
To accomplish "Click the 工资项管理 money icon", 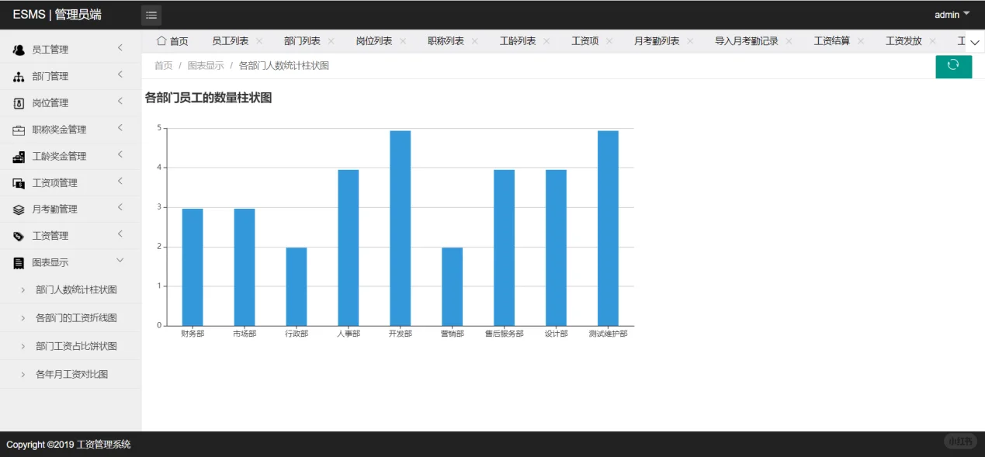I will [x=19, y=182].
